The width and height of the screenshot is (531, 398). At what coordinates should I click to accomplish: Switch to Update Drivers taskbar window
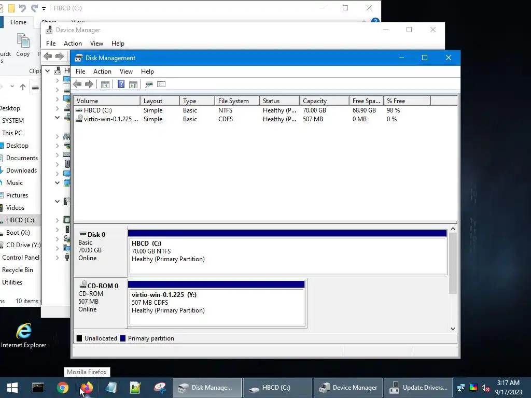coord(418,388)
